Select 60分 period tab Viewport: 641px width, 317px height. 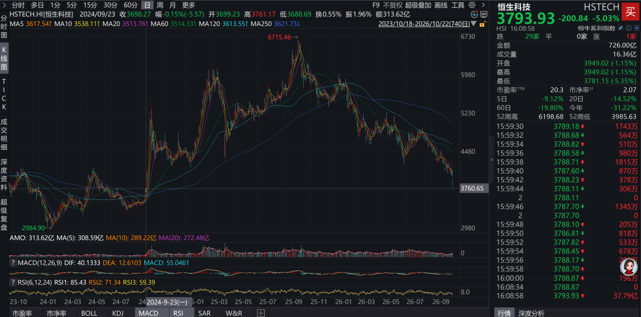coord(131,5)
